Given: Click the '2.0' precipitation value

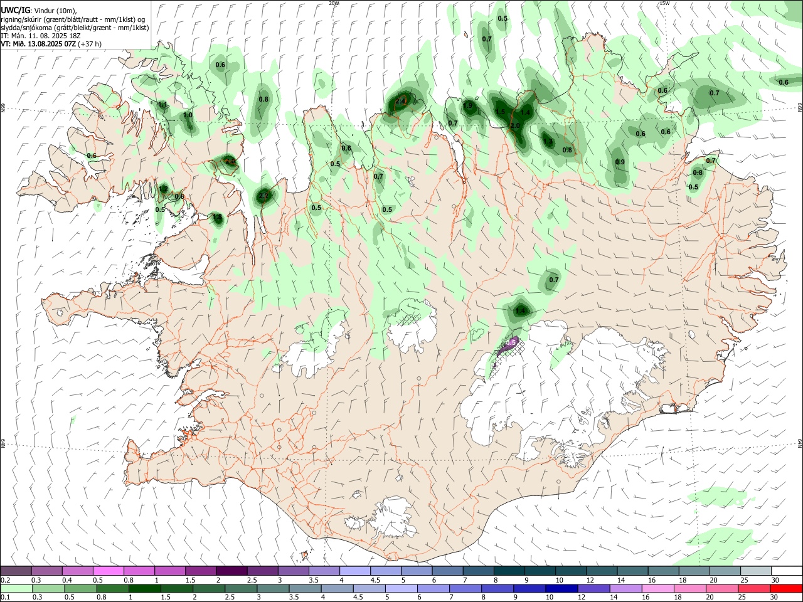Looking at the screenshot, I should coord(515,126).
